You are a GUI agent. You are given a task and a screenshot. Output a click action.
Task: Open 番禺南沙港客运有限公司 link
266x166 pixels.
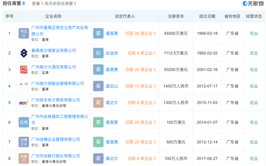pos(54,51)
